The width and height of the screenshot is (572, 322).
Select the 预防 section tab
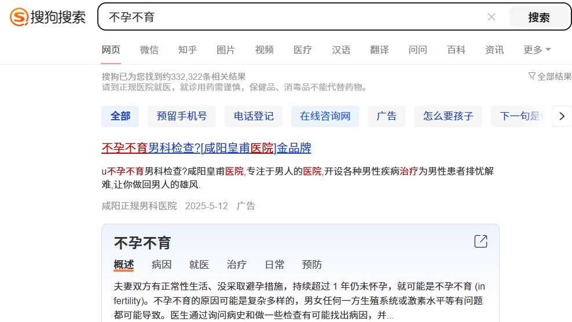click(312, 264)
